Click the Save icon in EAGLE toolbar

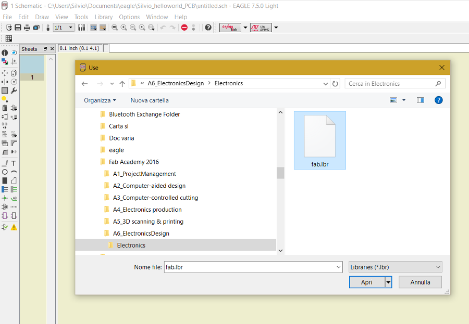(18, 28)
